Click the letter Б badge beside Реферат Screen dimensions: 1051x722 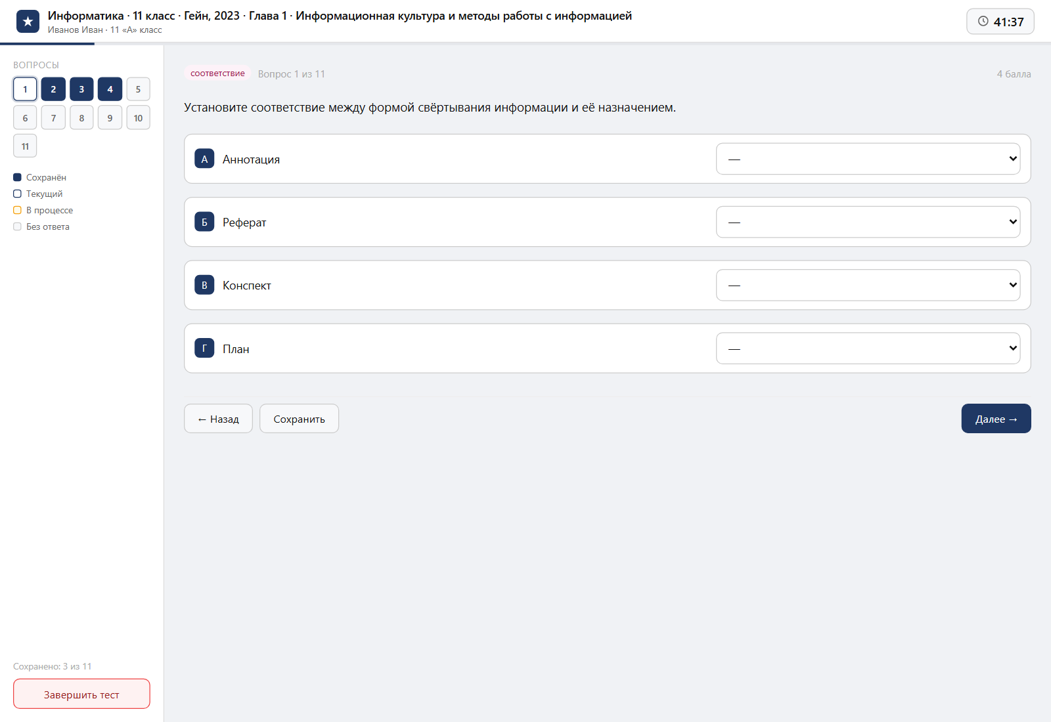pos(204,222)
